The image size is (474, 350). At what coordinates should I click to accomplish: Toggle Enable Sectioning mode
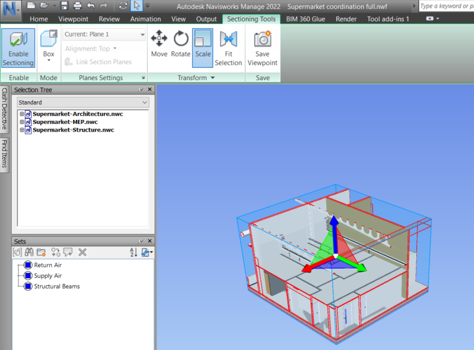(18, 47)
